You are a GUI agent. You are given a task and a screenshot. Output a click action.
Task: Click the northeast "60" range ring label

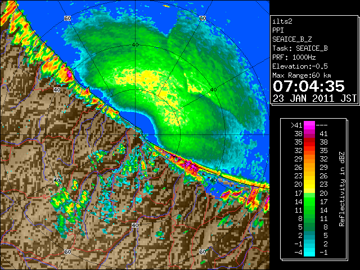point(202,19)
